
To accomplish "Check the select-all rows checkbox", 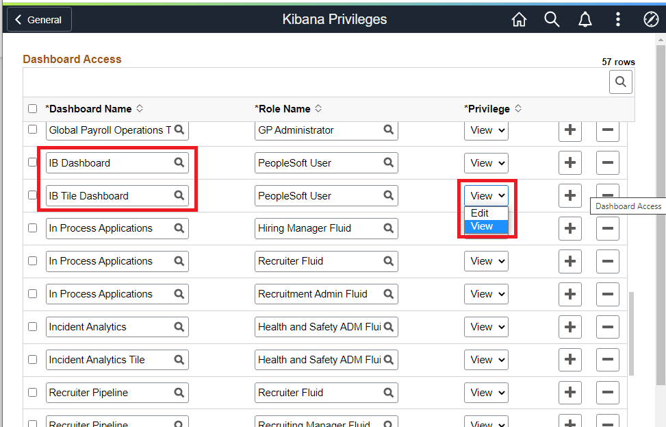I will pos(32,109).
